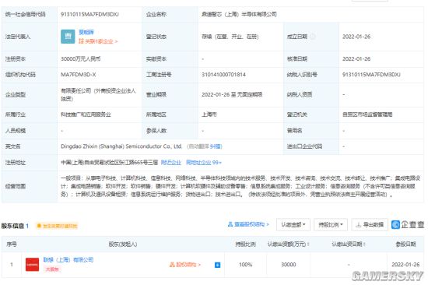Open the orange related-companies link under legal representative
The height and width of the screenshot is (285, 428).
[x=98, y=41]
